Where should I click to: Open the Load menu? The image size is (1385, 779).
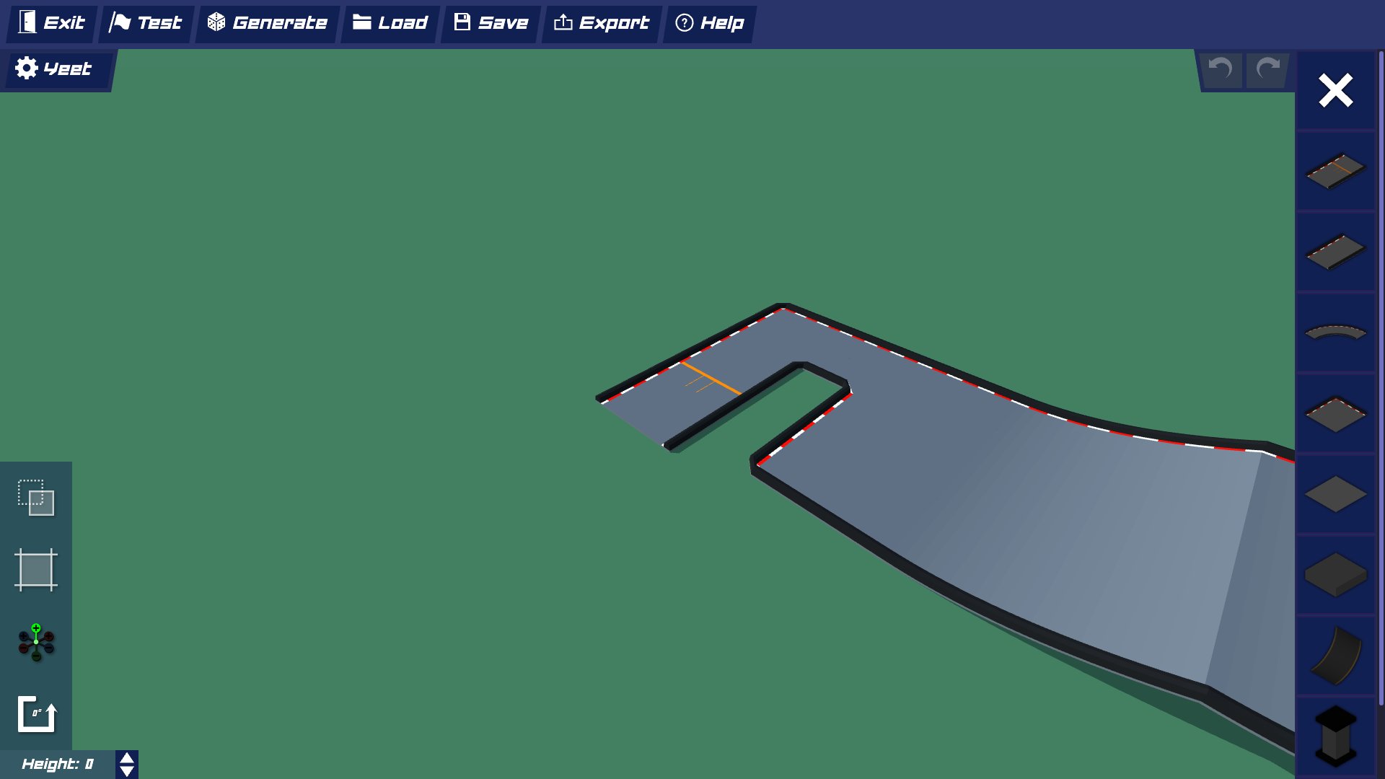[x=390, y=23]
